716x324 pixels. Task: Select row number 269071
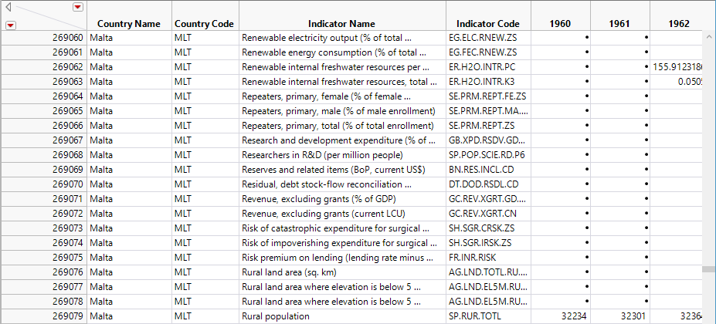43,199
